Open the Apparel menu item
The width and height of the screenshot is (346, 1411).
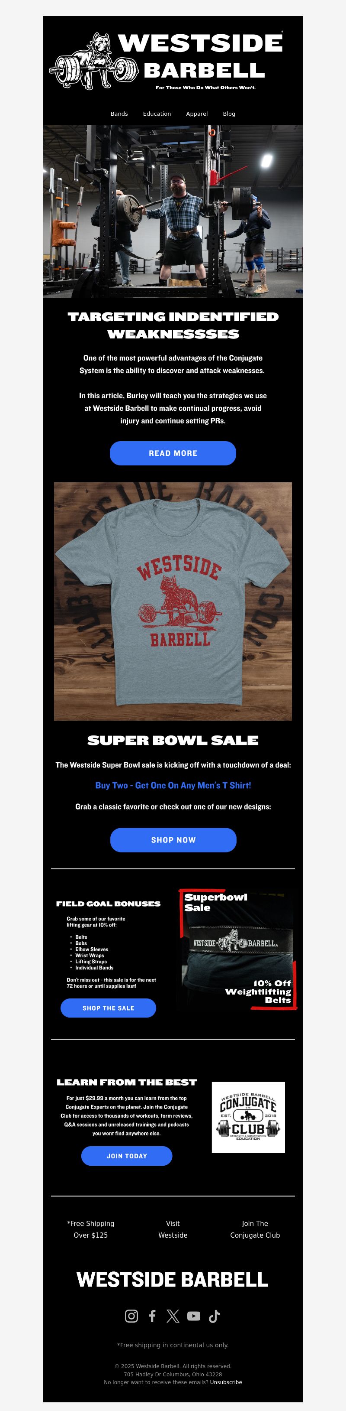197,114
